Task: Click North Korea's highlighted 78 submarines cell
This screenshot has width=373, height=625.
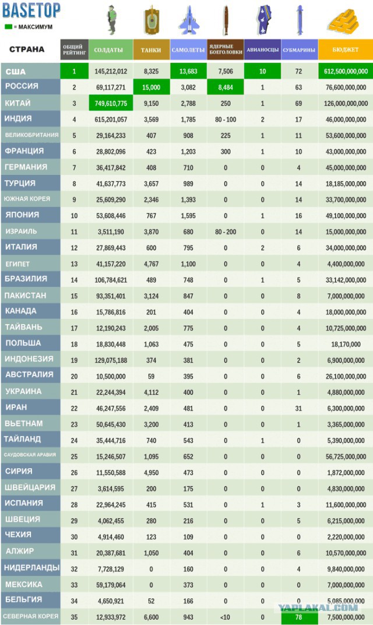Action: click(300, 617)
